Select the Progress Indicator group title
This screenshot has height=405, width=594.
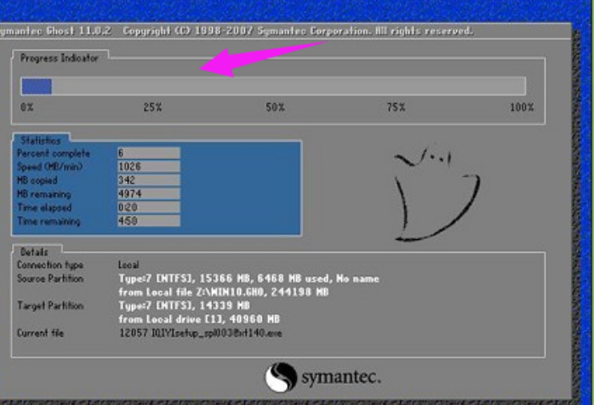(x=60, y=58)
